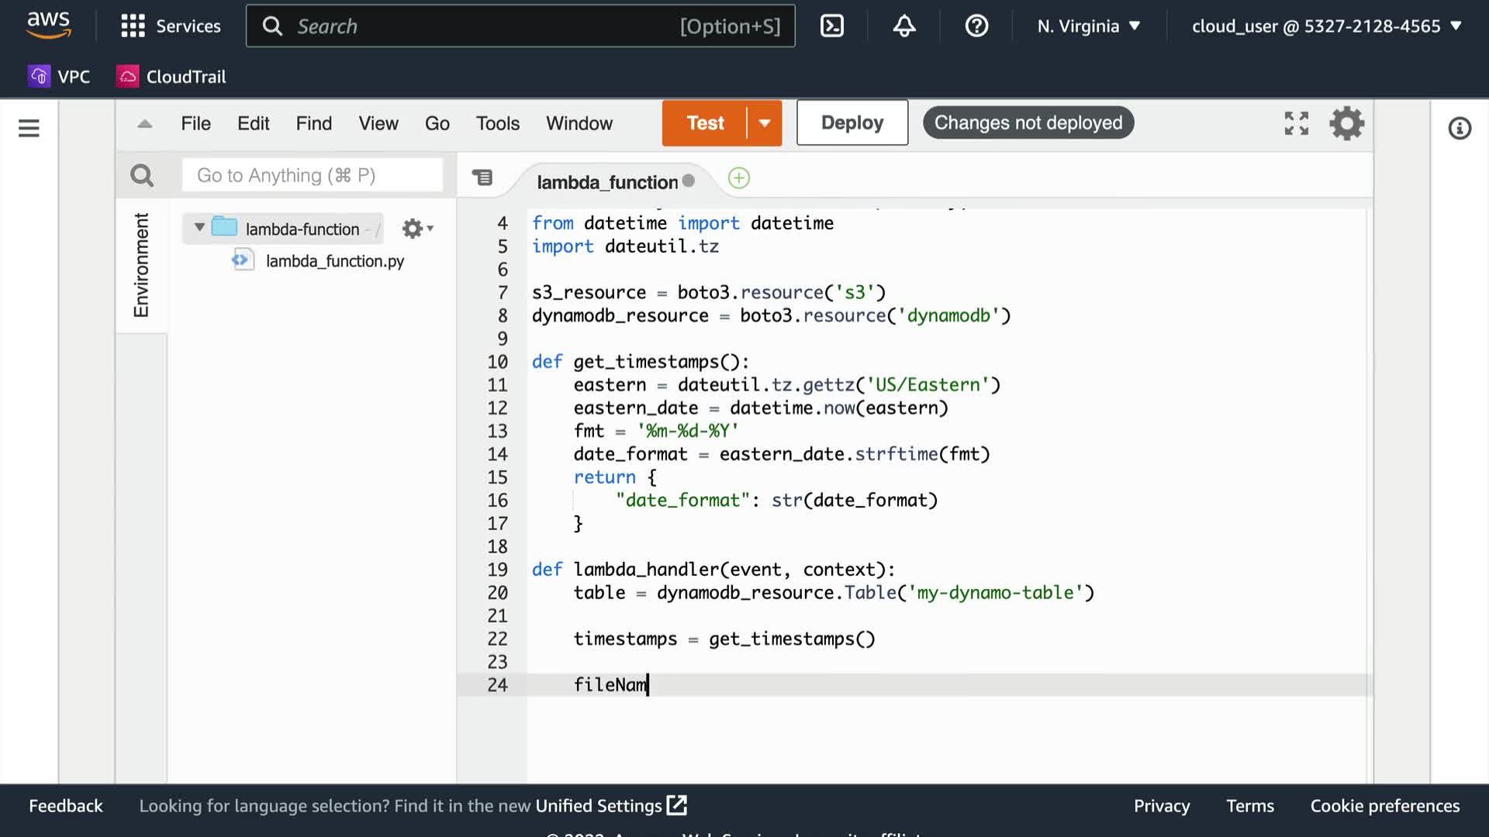The height and width of the screenshot is (837, 1489).
Task: Open the Tools menu
Action: click(x=497, y=123)
